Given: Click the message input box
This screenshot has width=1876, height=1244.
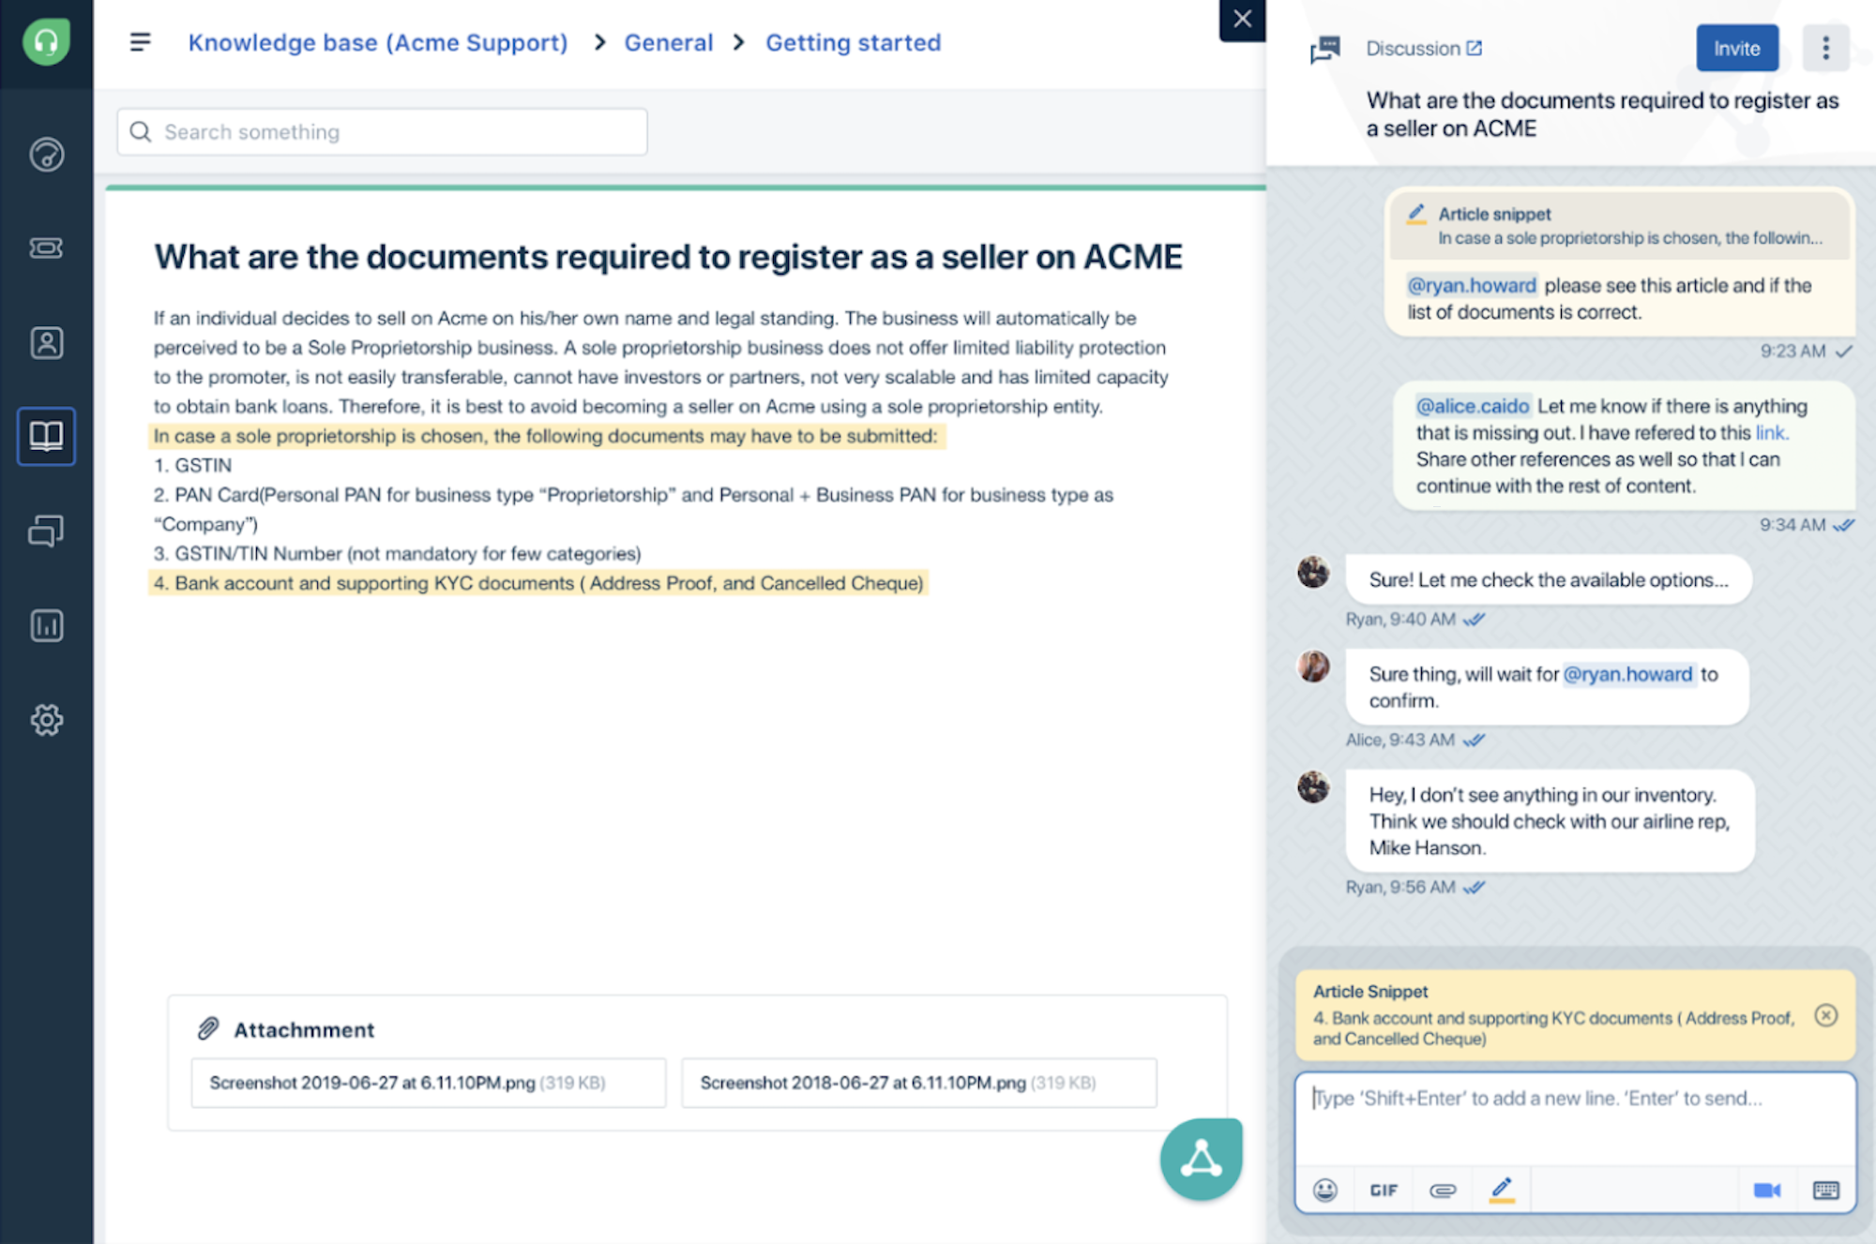Looking at the screenshot, I should [1575, 1119].
